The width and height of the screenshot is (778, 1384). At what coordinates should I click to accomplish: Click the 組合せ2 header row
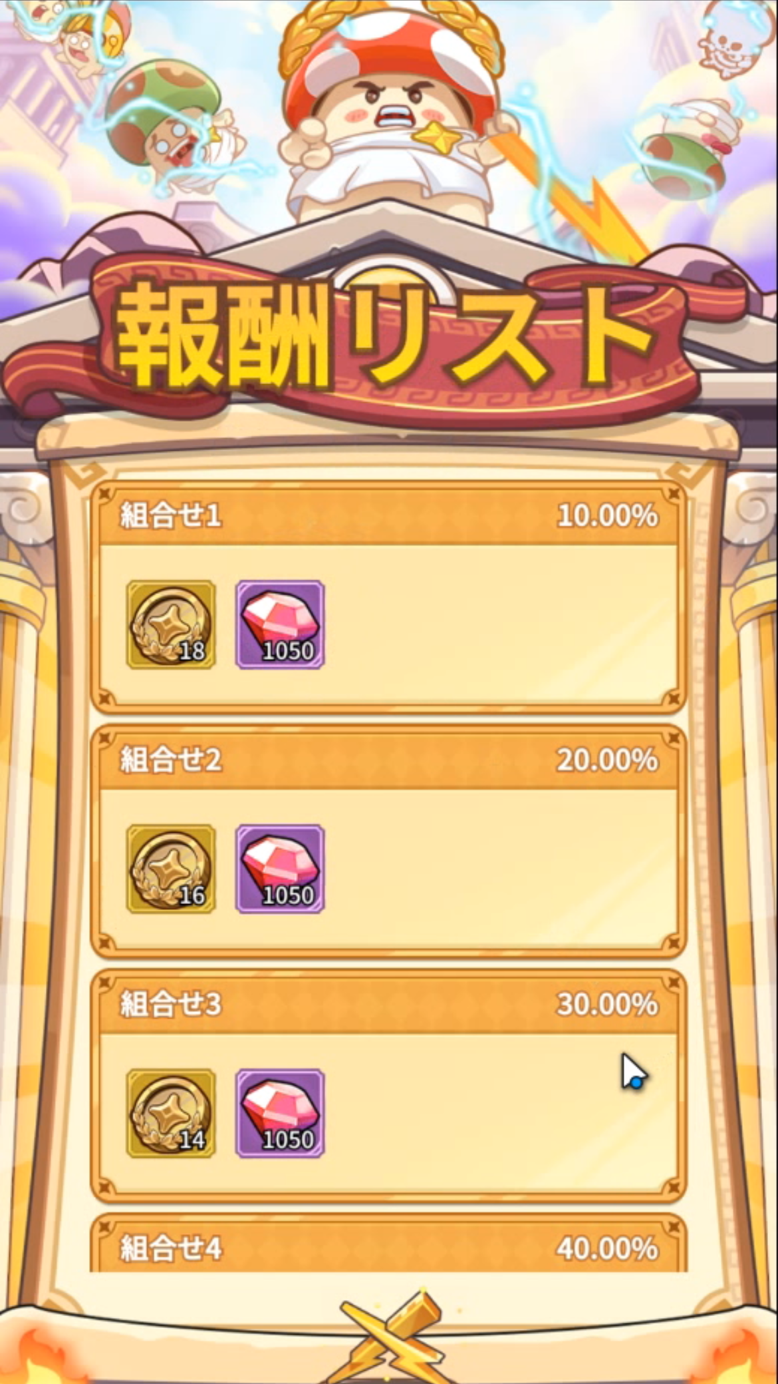388,760
